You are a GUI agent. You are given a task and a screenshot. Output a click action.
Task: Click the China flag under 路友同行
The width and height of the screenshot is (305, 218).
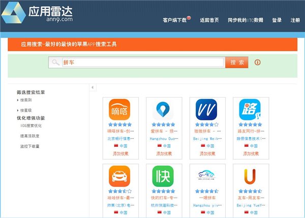point(247,146)
